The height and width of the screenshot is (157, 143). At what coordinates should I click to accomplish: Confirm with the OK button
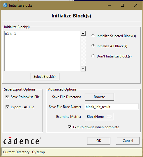[99, 141]
